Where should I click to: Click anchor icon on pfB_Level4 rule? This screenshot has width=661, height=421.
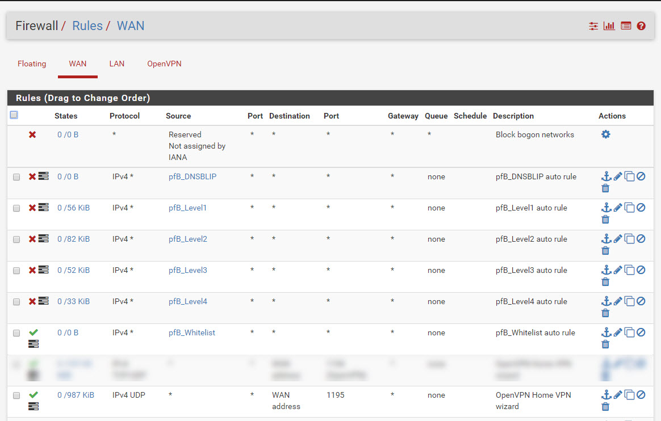(606, 301)
